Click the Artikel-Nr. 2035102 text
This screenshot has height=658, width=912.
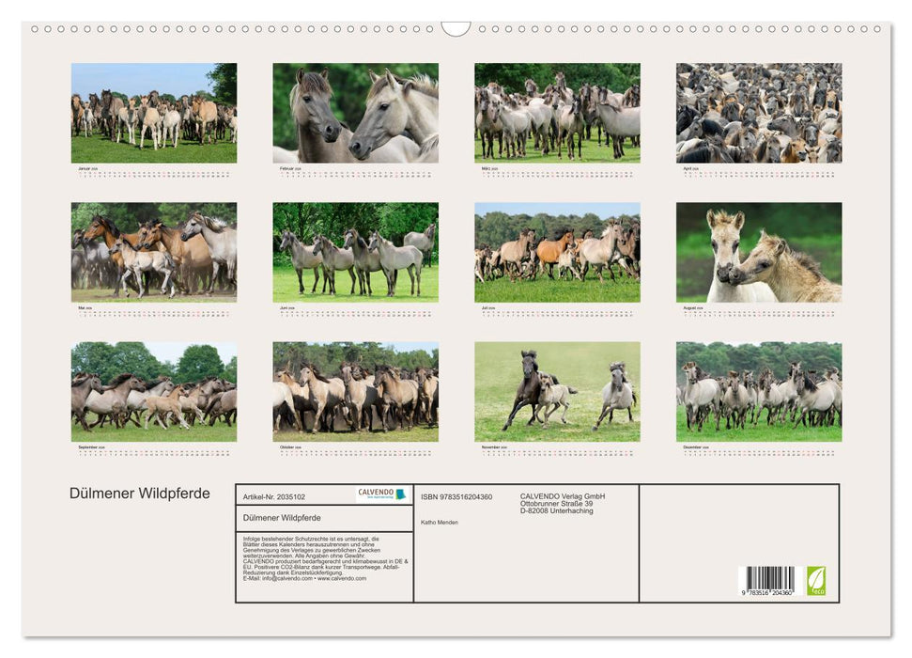click(x=274, y=496)
